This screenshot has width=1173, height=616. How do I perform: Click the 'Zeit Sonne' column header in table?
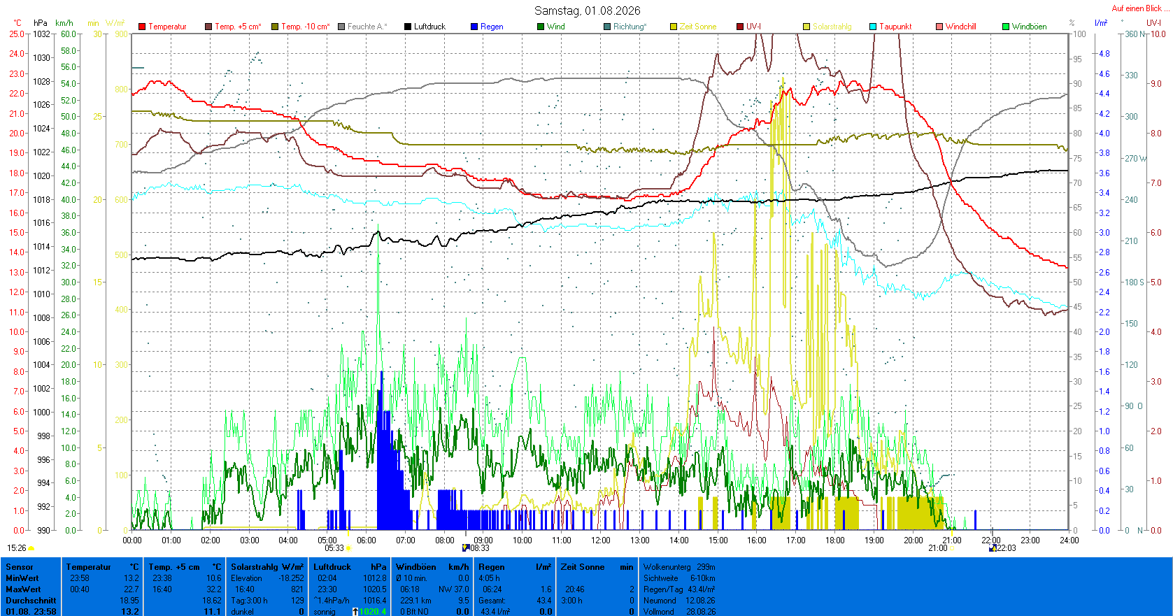(583, 567)
